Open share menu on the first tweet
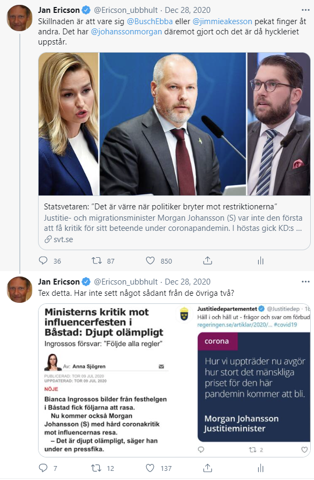 (x=207, y=261)
